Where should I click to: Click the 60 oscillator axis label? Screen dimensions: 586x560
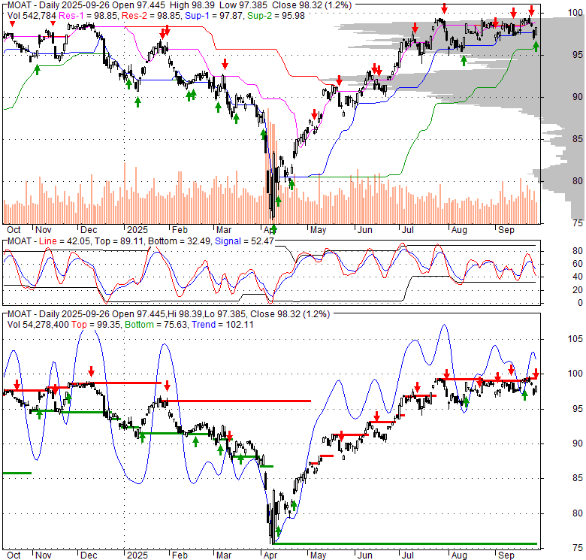(578, 264)
